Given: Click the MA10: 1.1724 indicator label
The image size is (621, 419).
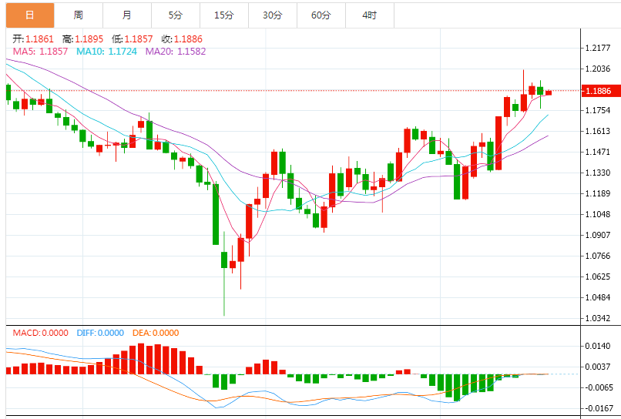Looking at the screenshot, I should (106, 52).
